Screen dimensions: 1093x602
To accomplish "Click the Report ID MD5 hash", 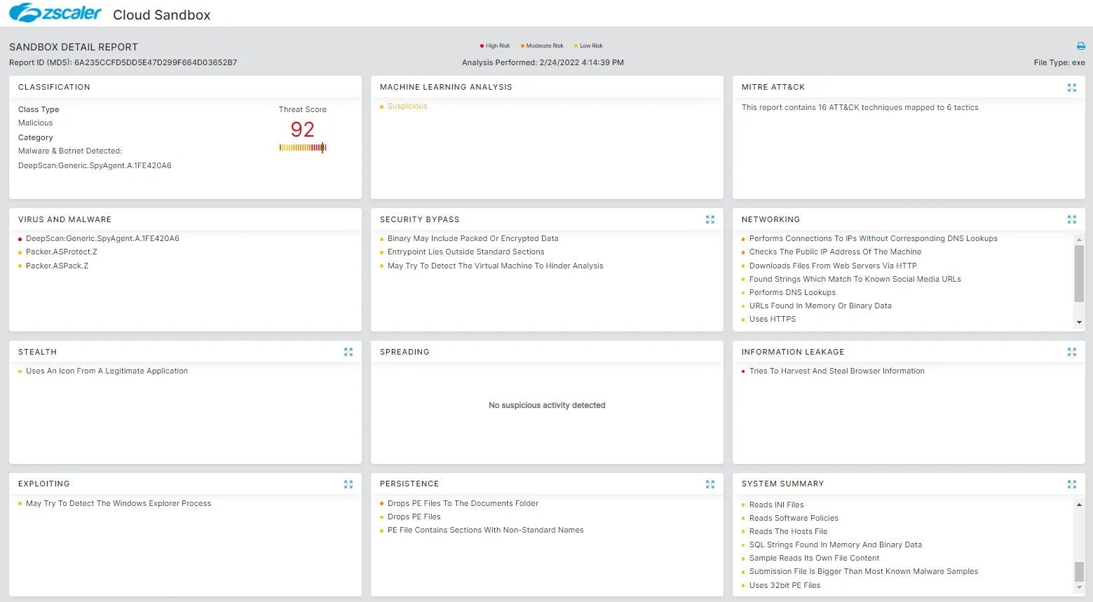I will click(x=156, y=63).
